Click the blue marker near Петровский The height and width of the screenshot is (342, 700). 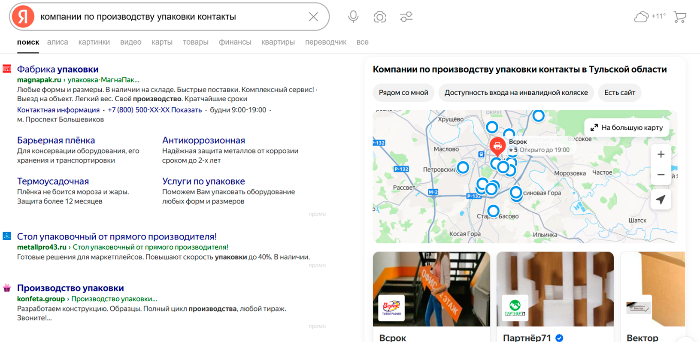point(463,167)
